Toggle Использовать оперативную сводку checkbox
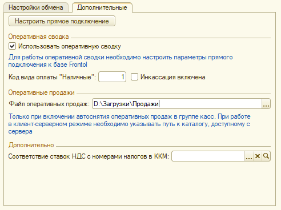The height and width of the screenshot is (210, 281). pyautogui.click(x=12, y=46)
